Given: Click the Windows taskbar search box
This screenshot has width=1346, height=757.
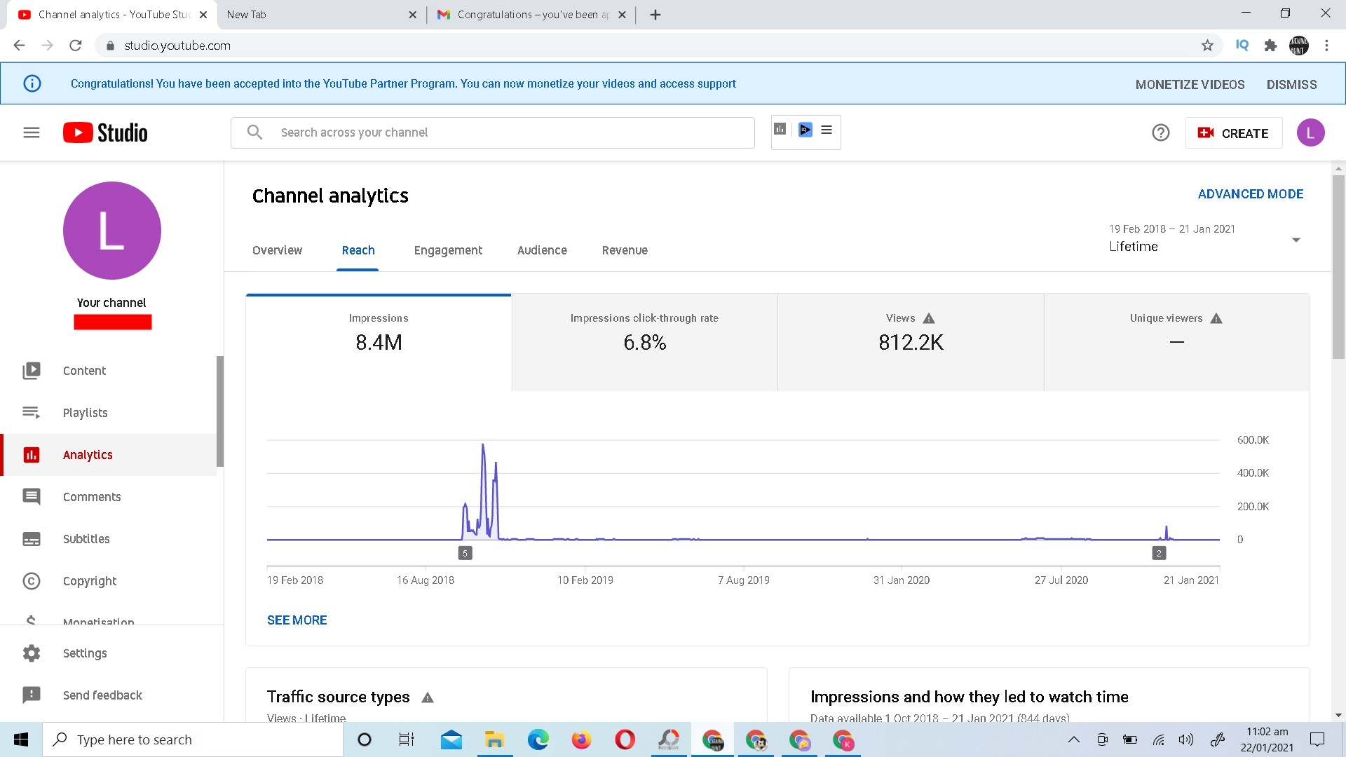Looking at the screenshot, I should pyautogui.click(x=193, y=739).
